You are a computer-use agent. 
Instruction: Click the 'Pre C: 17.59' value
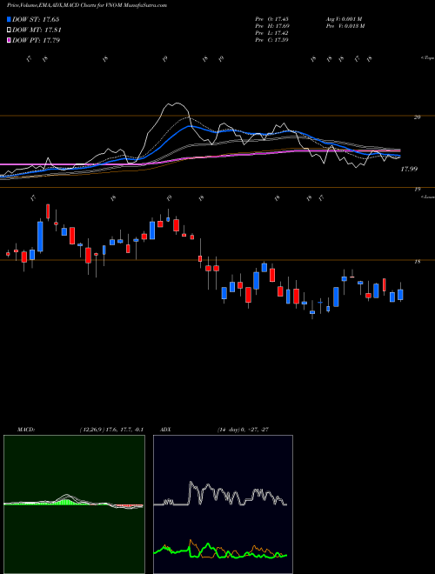coord(271,40)
